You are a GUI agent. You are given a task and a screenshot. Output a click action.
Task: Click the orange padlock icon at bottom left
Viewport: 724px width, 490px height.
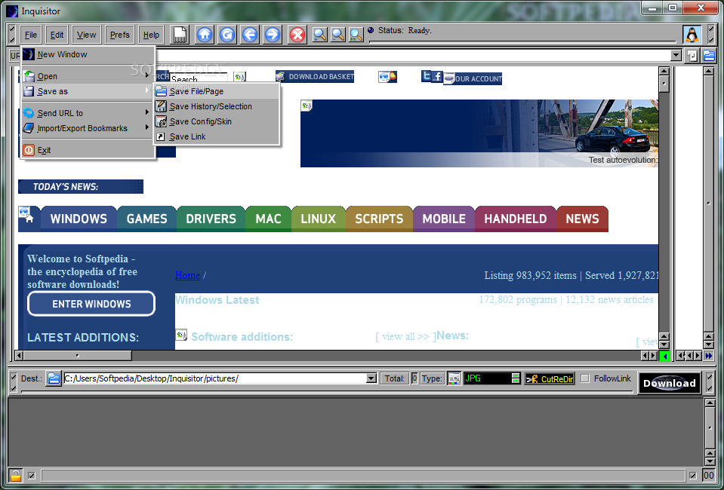16,475
